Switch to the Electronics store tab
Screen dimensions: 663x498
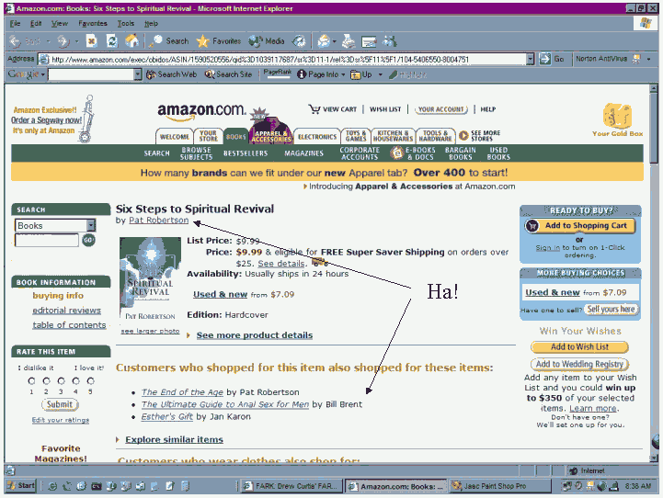click(x=316, y=137)
